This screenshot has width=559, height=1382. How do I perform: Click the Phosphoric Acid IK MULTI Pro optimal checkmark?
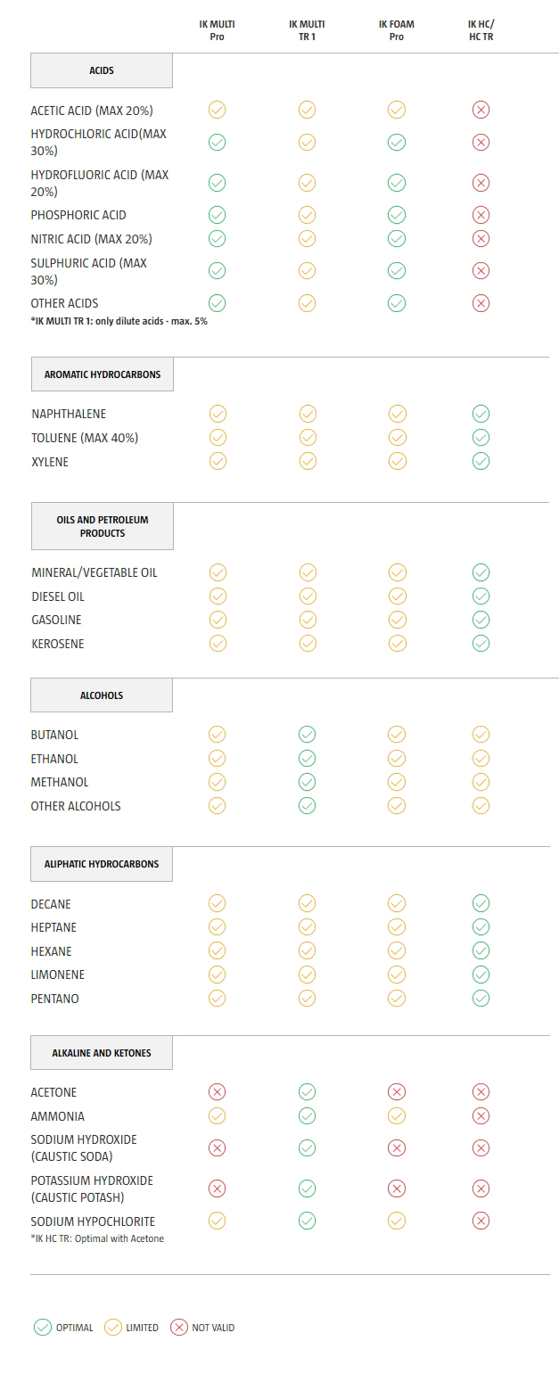pos(217,215)
